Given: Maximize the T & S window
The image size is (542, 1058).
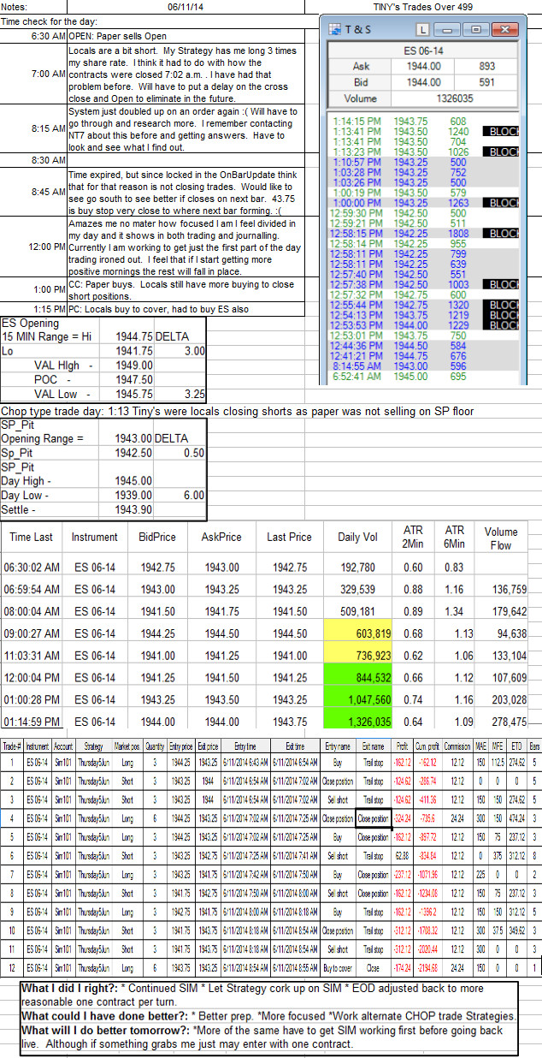Looking at the screenshot, I should 478,29.
